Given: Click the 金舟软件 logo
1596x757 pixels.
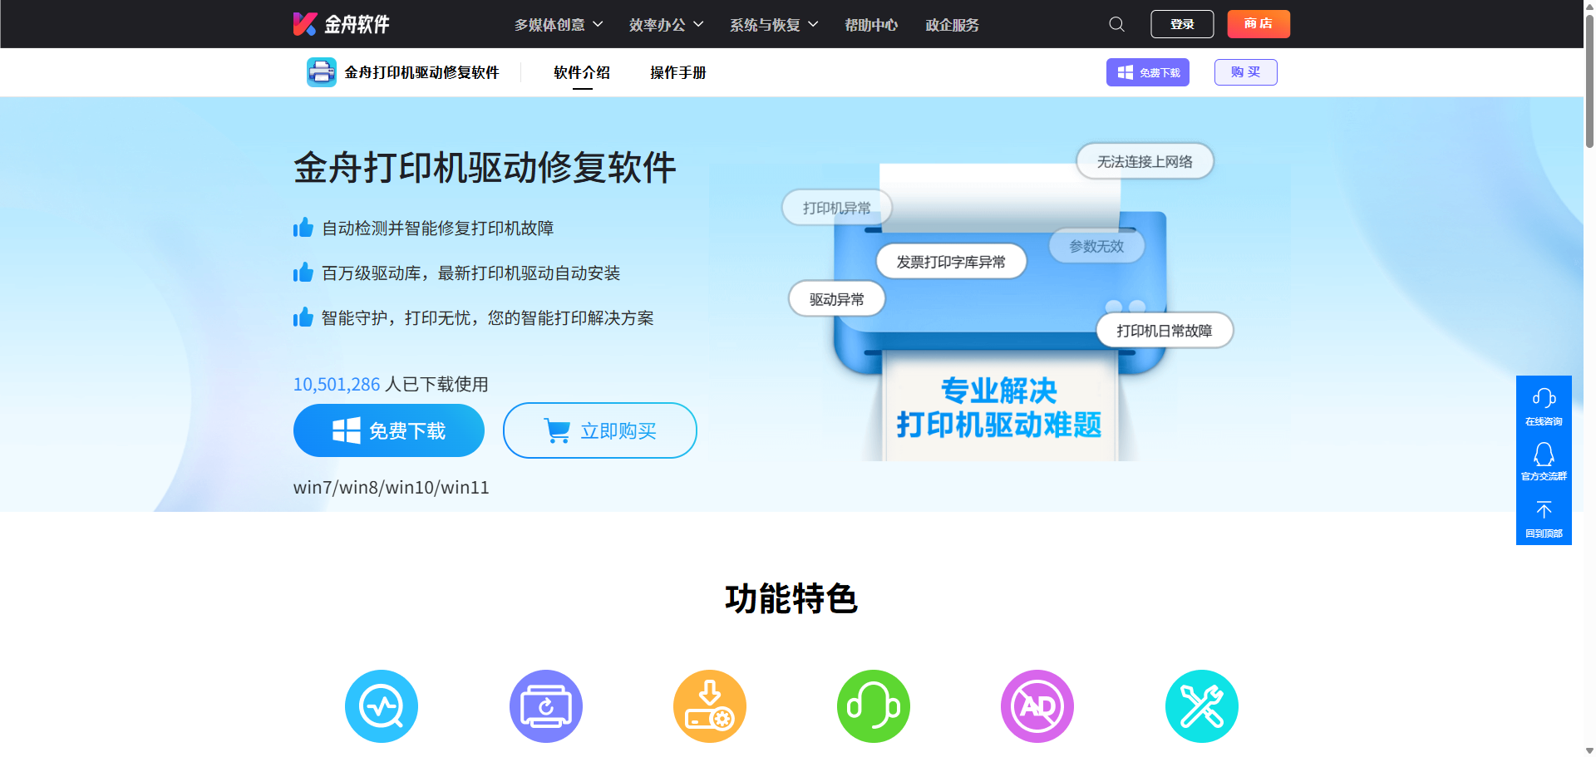Looking at the screenshot, I should pos(341,24).
